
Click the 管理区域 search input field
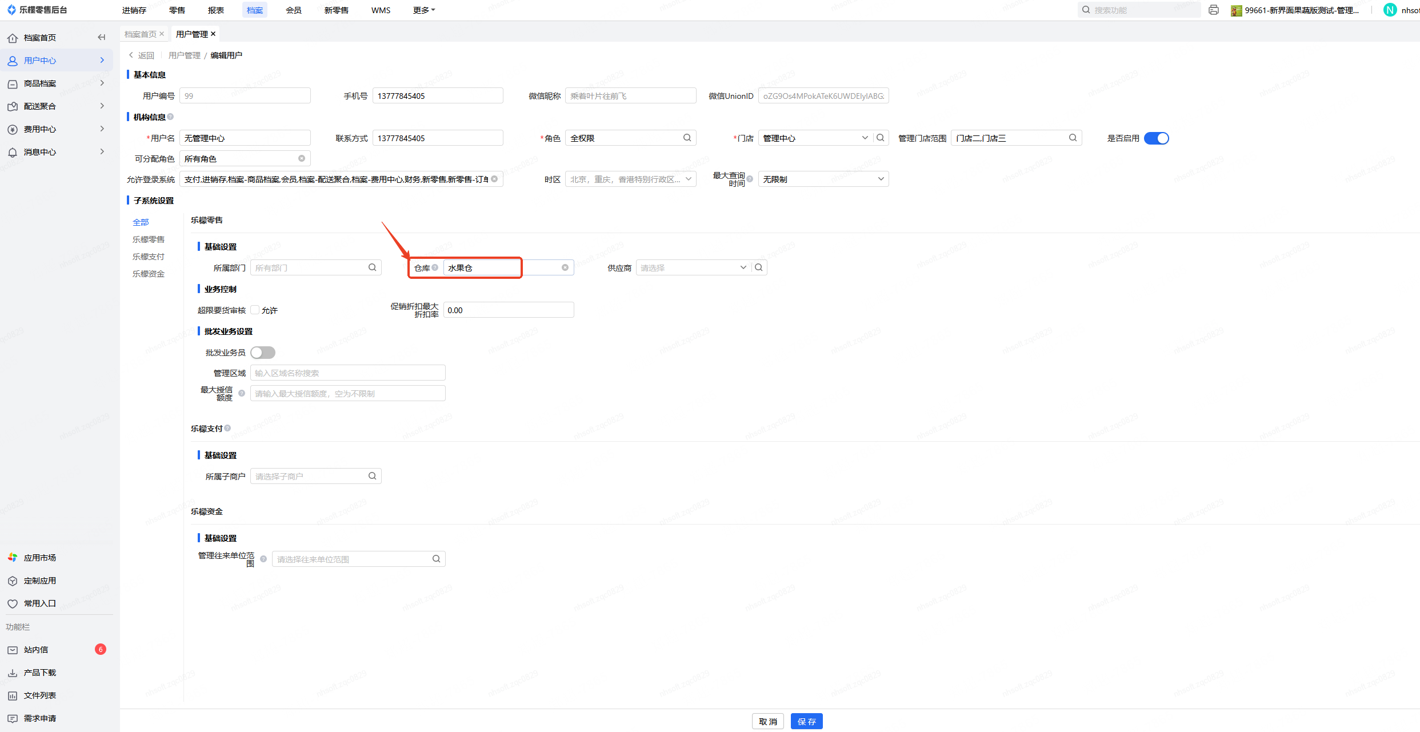point(347,373)
